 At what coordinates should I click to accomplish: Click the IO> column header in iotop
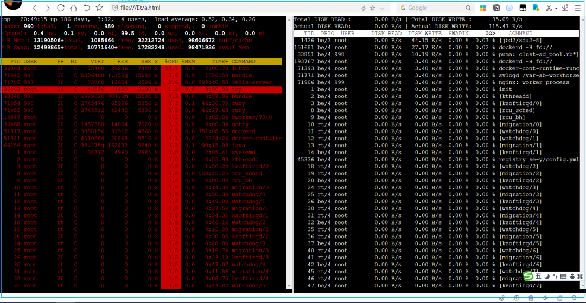point(491,34)
